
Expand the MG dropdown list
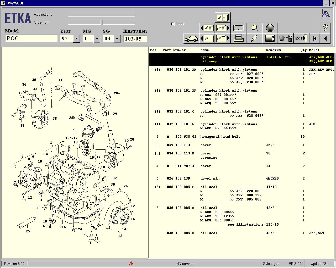point(97,39)
